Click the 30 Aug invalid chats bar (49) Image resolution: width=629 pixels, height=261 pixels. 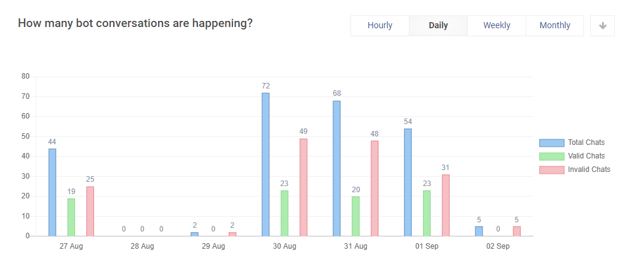(304, 187)
